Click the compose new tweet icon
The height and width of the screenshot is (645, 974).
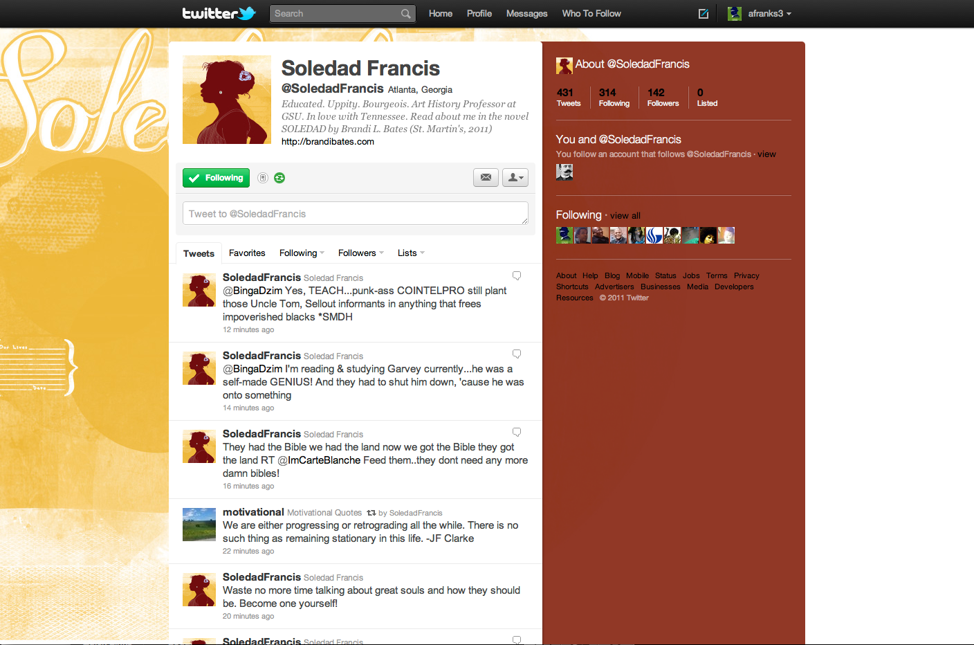point(704,14)
